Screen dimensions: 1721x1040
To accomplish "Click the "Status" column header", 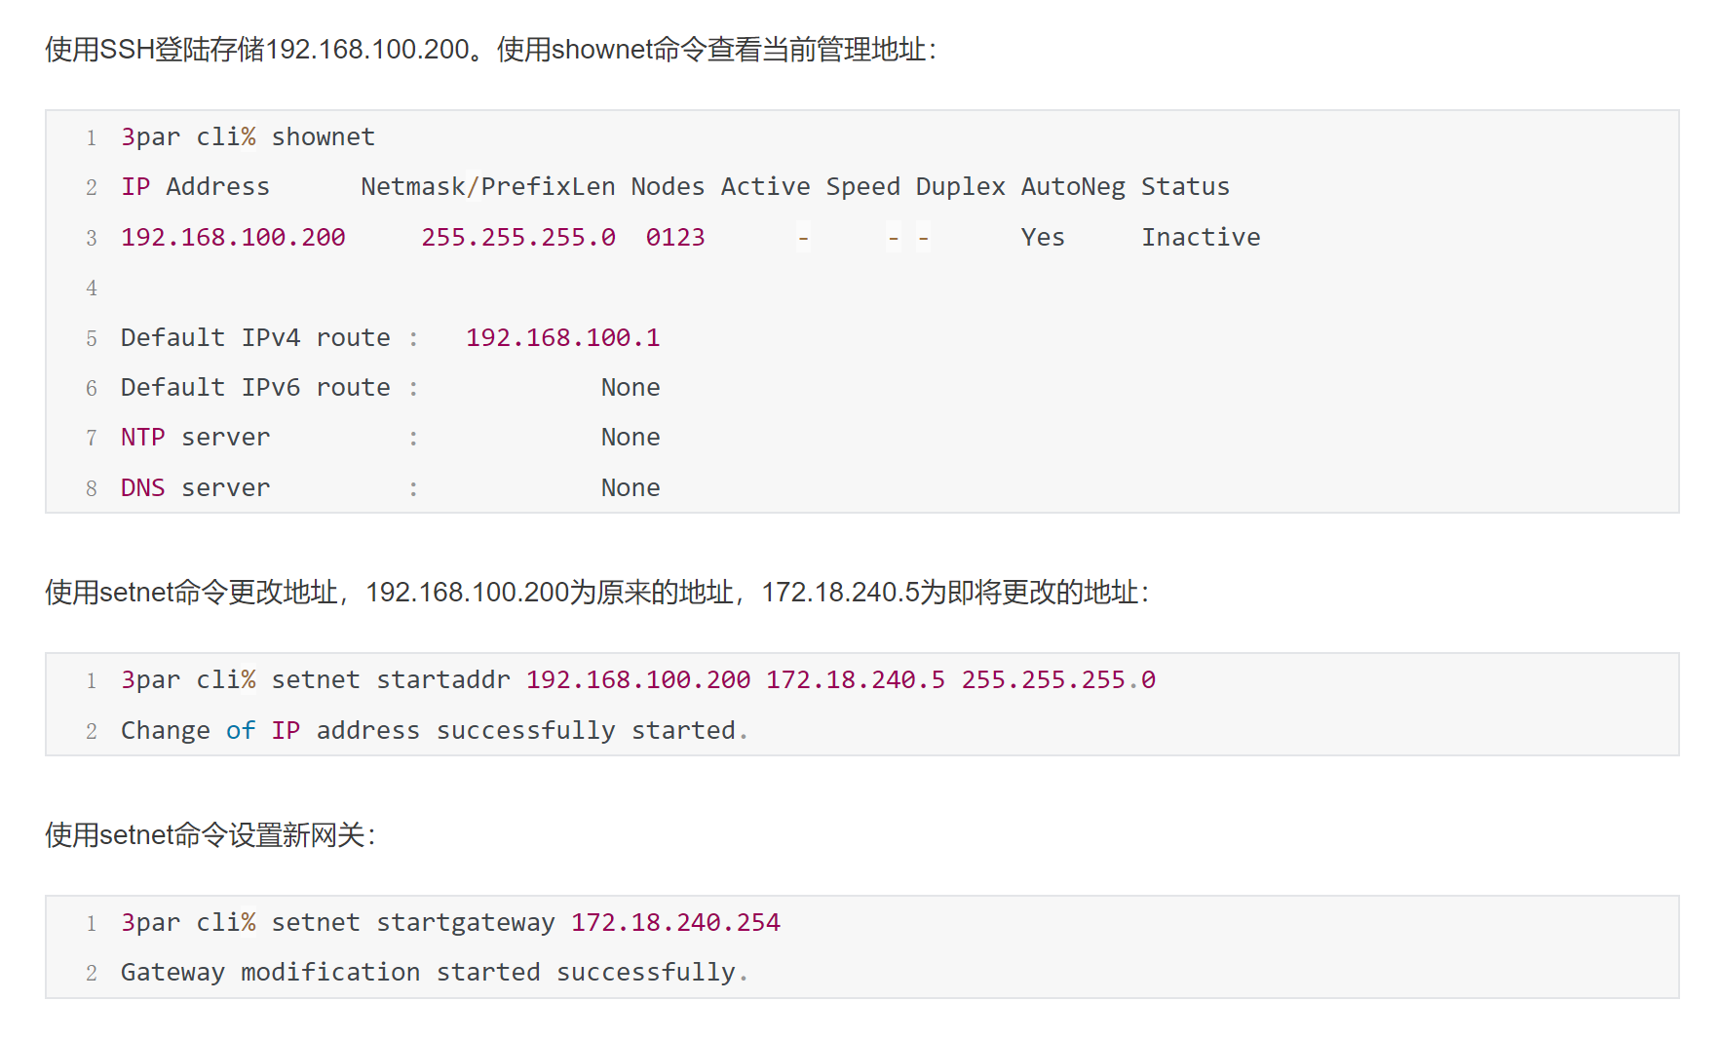I will [x=1185, y=187].
